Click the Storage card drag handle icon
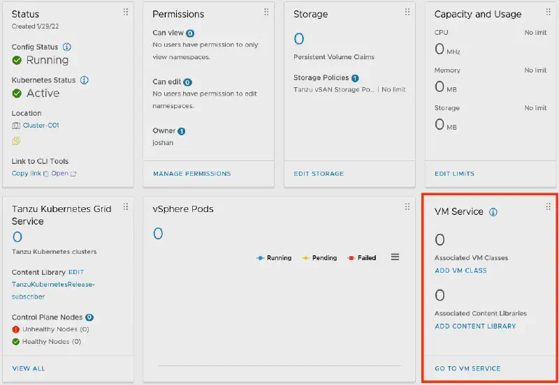The width and height of the screenshot is (559, 385). [x=407, y=12]
